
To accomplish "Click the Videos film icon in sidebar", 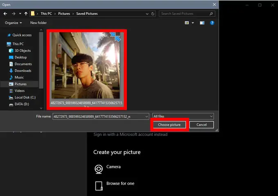I will [x=11, y=91].
